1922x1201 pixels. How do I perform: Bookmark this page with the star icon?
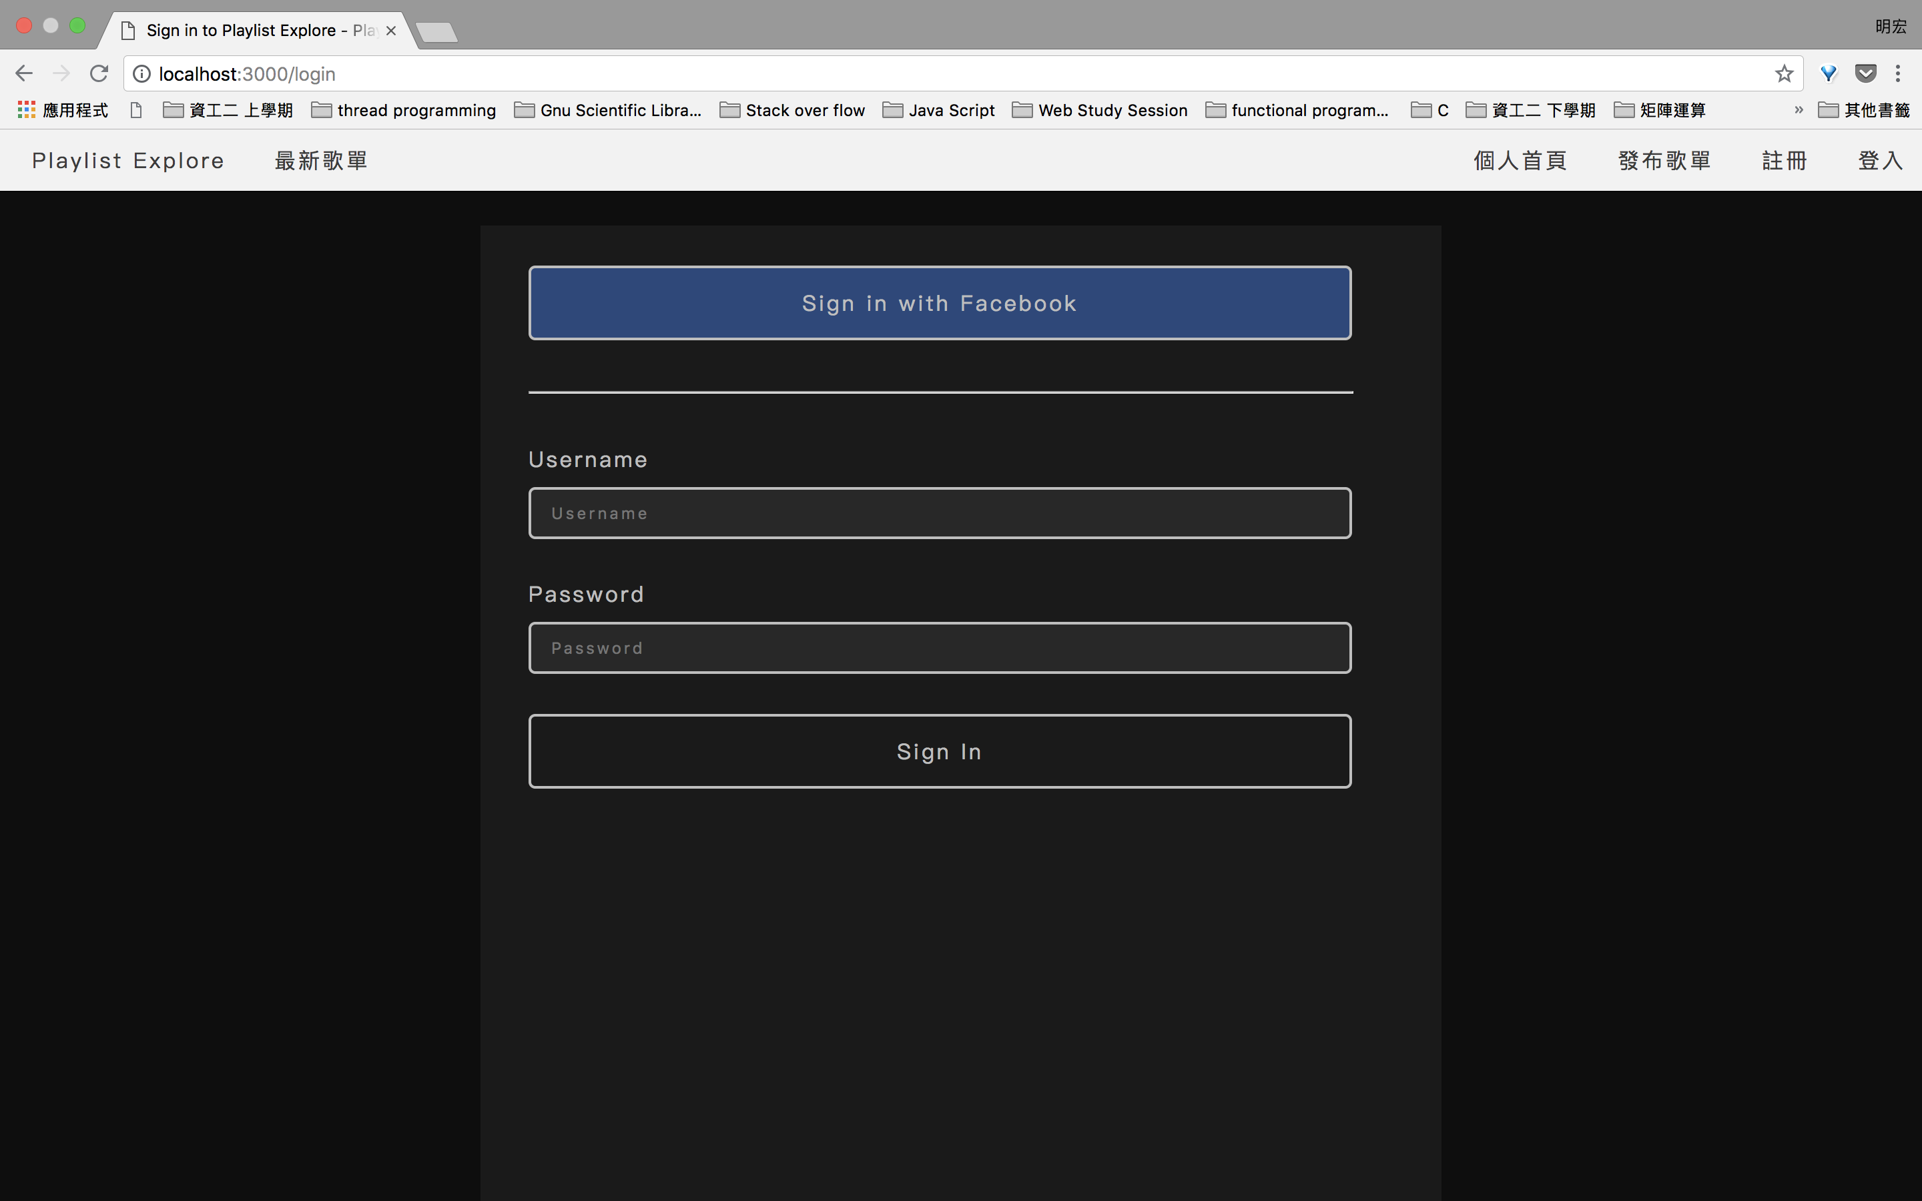(x=1784, y=74)
